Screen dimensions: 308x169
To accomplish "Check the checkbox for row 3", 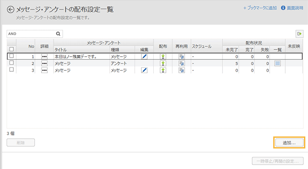I will (x=12, y=70).
